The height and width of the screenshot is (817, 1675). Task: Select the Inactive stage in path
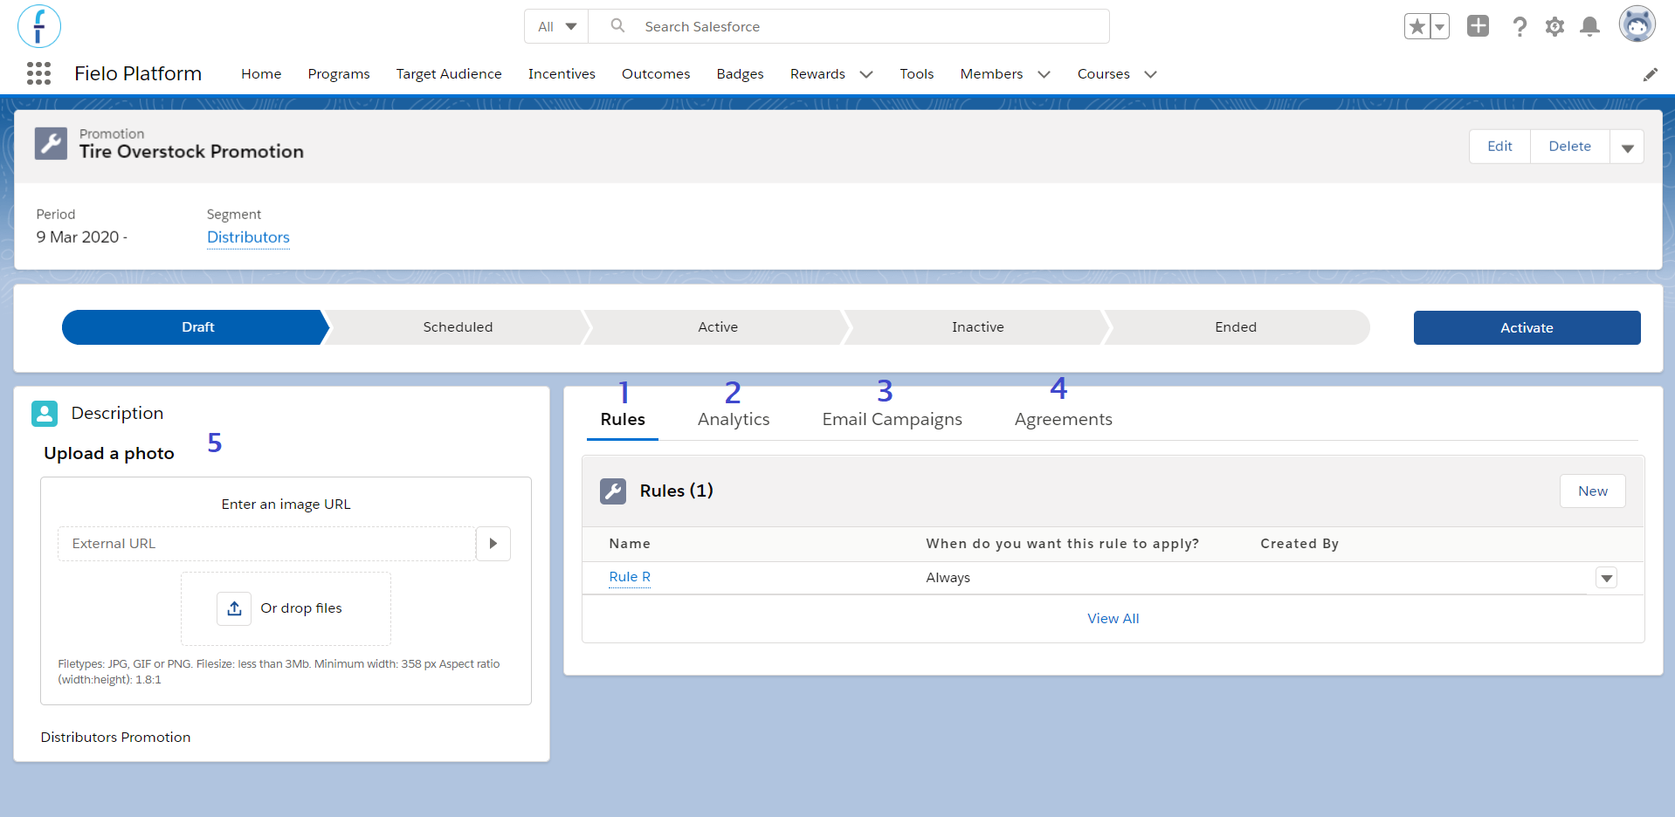point(977,327)
